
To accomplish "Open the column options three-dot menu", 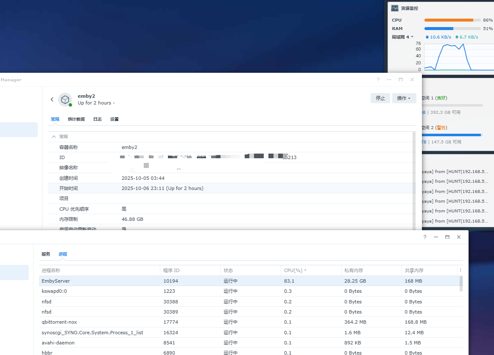I will coord(461,270).
